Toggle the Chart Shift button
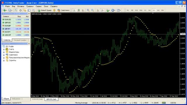 (102, 10)
